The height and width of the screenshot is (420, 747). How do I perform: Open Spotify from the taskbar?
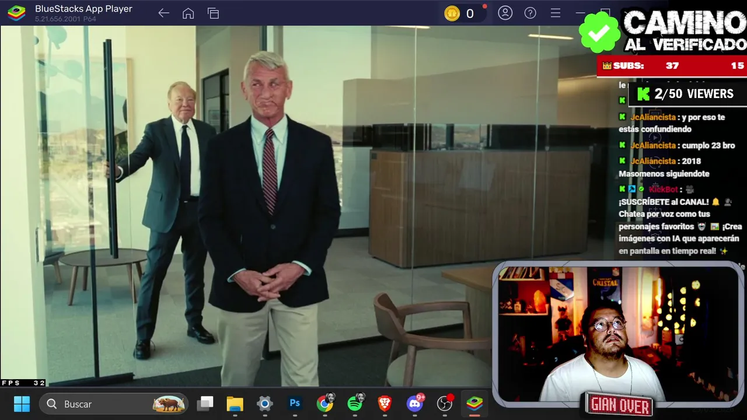pyautogui.click(x=355, y=404)
